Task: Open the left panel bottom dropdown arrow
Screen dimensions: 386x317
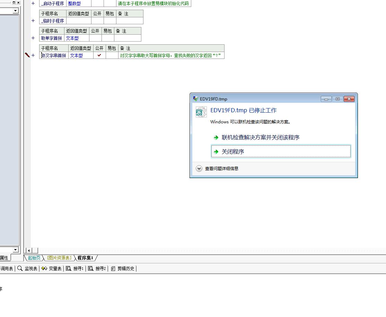Action: click(16, 249)
